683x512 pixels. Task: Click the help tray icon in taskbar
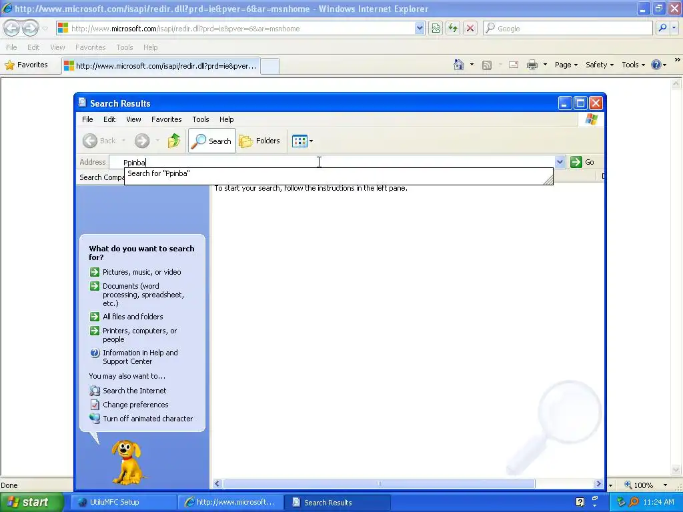pos(580,502)
